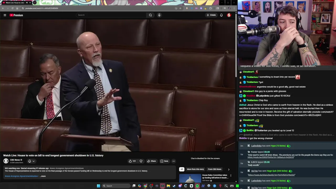Open the CBS News channel name link
Screen dimensions: 336x189
15,160
